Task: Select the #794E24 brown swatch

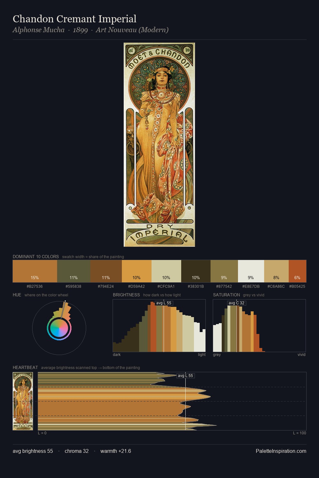Action: coord(106,271)
